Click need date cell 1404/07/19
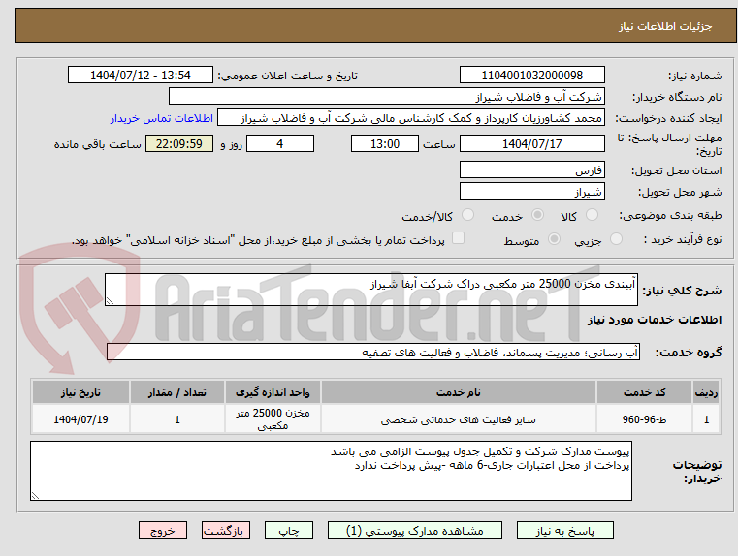 (80, 419)
